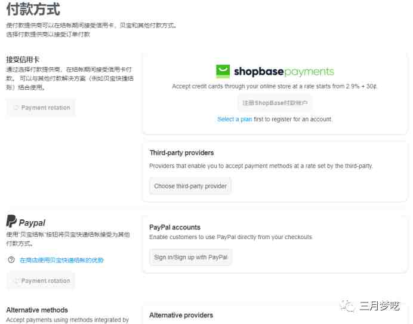Click rotation icon under the Paypal section
Viewport: 413px width, 324px height.
point(16,281)
